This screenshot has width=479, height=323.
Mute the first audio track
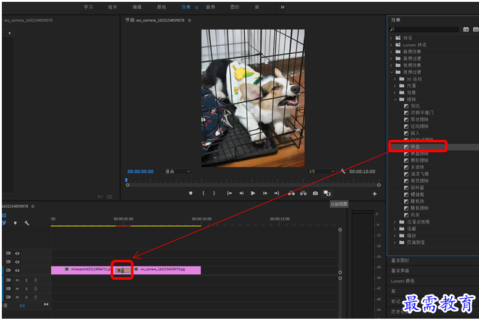[17, 280]
